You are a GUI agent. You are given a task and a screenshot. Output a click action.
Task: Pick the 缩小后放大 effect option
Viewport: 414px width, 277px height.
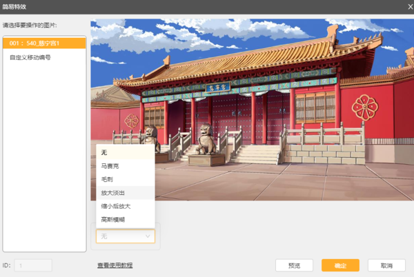(126, 206)
